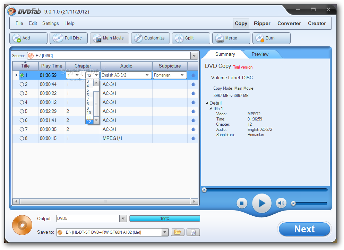Click the preview seek slider handle
344x250 pixels.
(204, 190)
